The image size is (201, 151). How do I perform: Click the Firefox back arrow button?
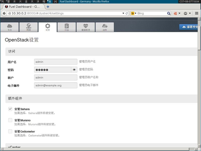(x=4, y=13)
